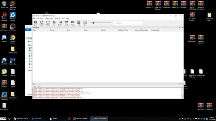Switch game list to Grid view icon
Screen dimensions: 216x121
(x=85, y=23)
